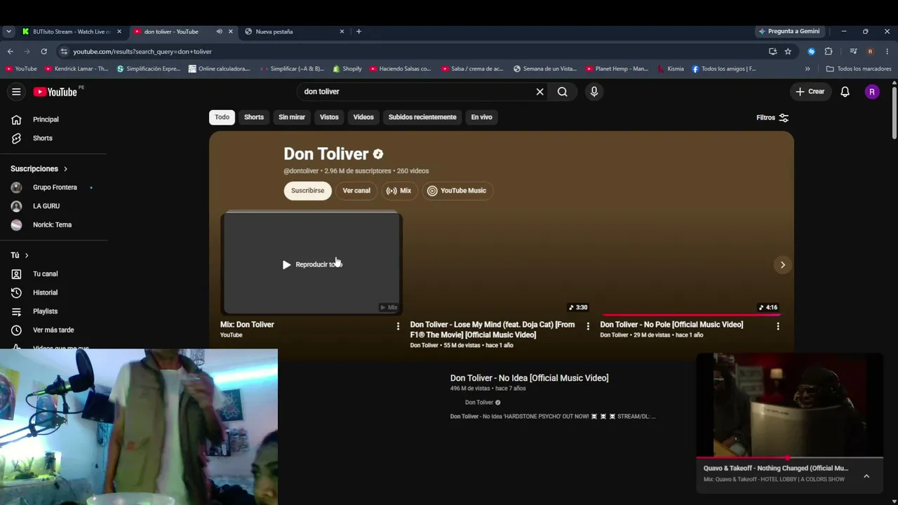Click the Suscribirse button

click(x=307, y=191)
